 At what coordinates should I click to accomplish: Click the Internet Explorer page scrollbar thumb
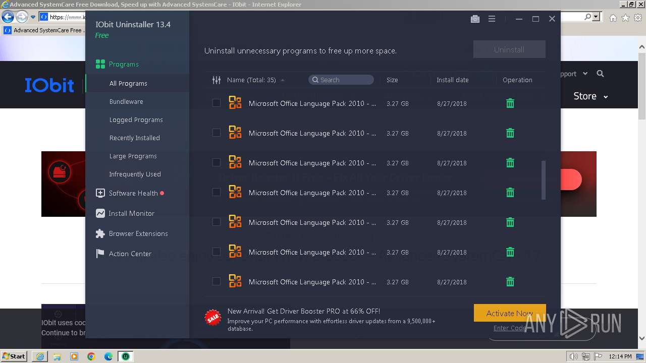tap(642, 86)
